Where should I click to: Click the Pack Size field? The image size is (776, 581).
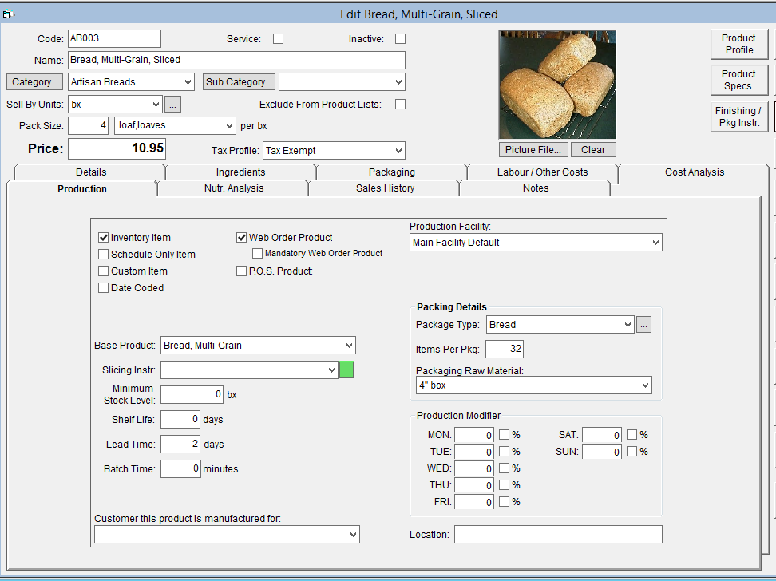click(88, 126)
